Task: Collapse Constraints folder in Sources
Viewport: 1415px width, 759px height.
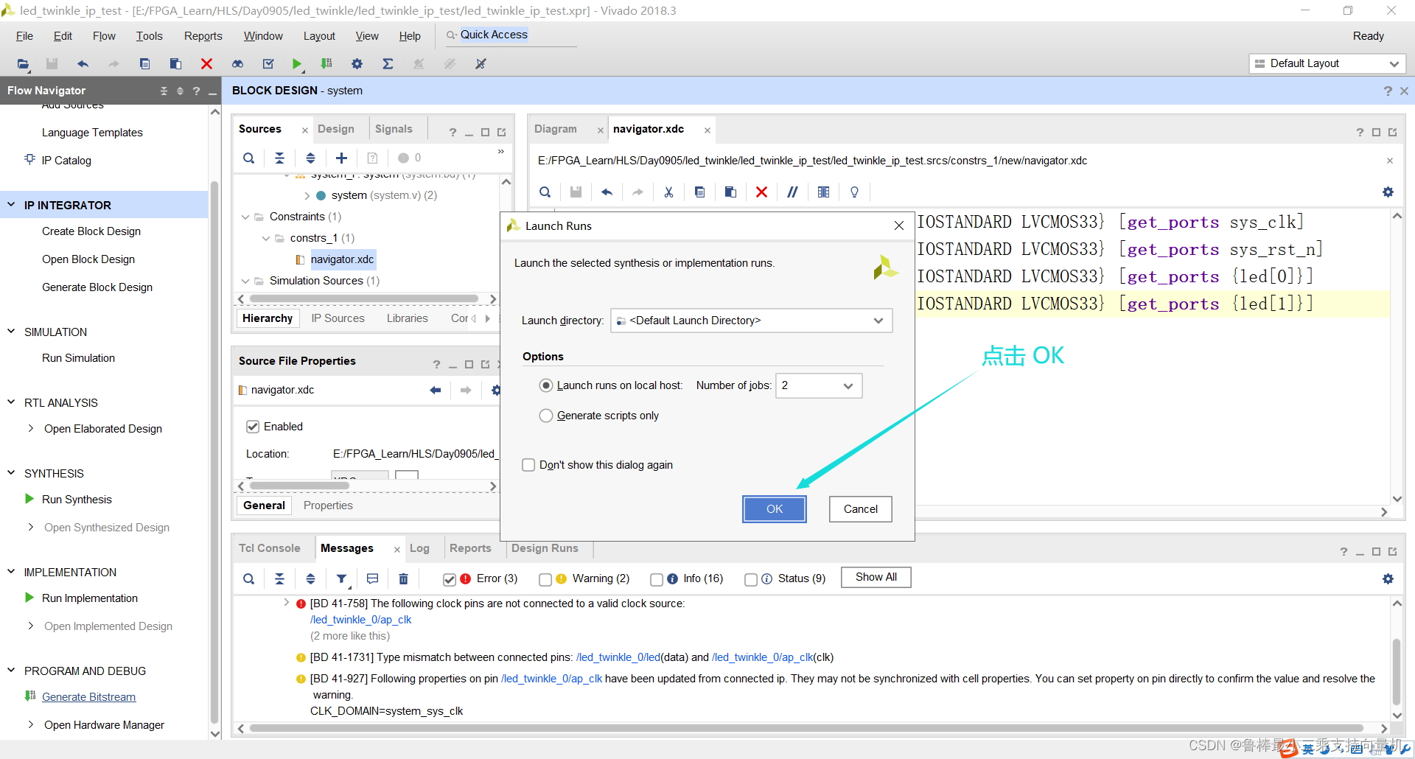Action: point(245,217)
